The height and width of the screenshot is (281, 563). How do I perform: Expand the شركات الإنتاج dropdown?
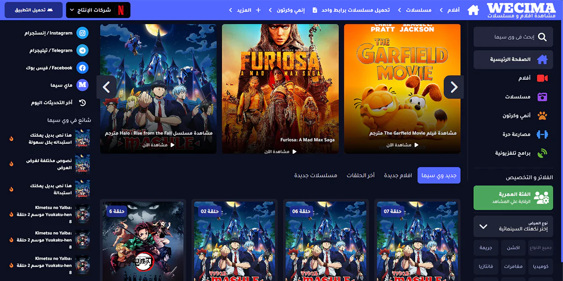[x=98, y=10]
